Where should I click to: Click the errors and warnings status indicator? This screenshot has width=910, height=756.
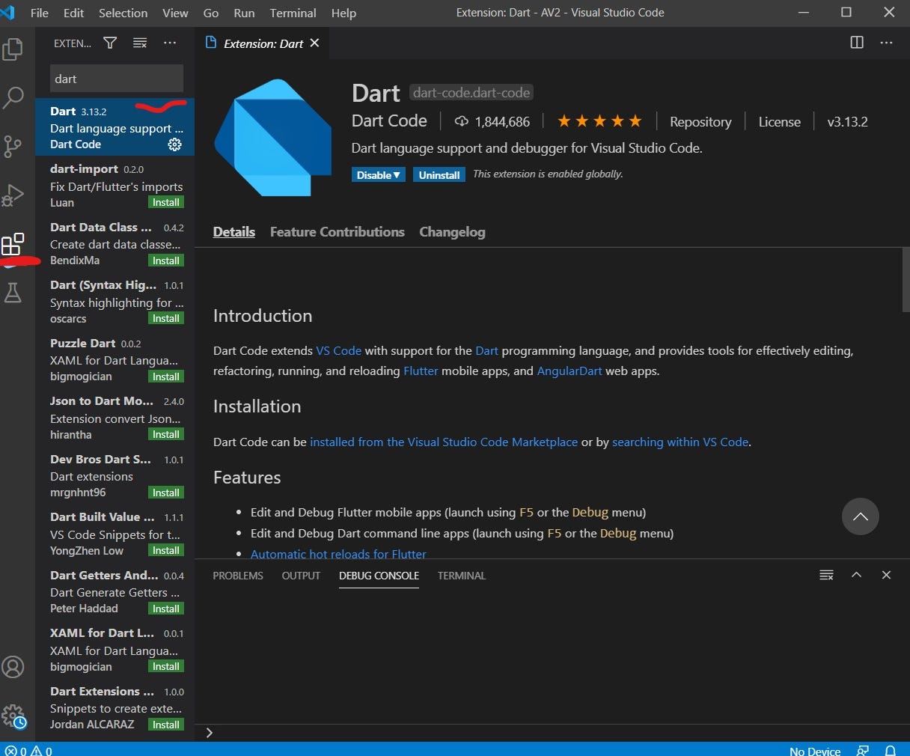pos(28,751)
